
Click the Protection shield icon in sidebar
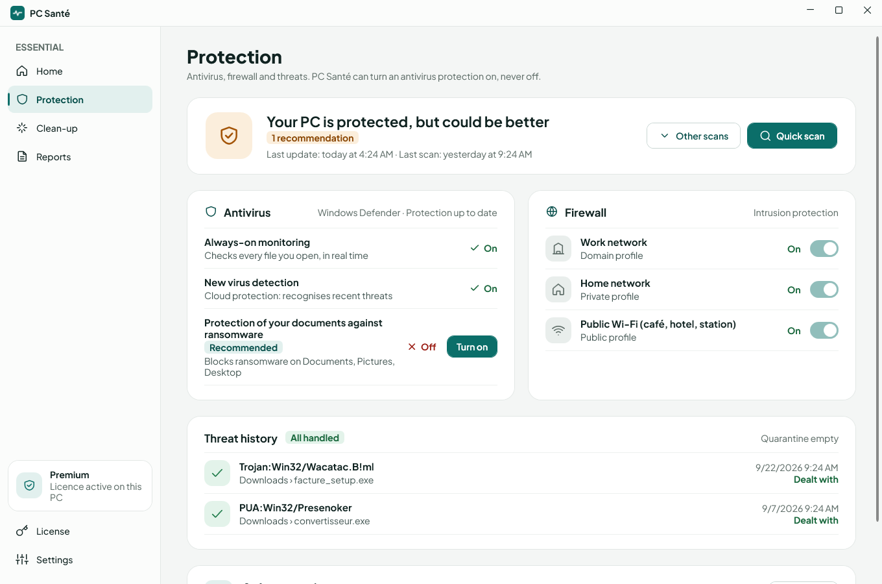click(22, 99)
